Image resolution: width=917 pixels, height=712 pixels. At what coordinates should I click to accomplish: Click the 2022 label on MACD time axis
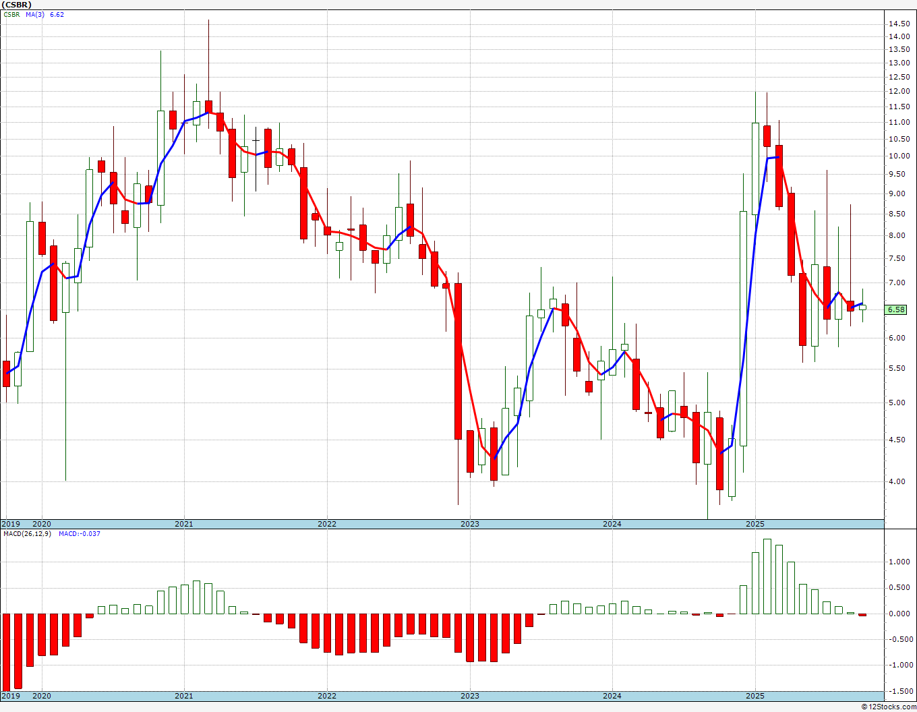click(327, 696)
